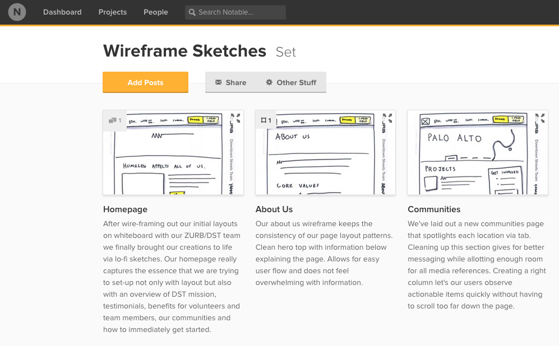
Task: Click the gear icon on Other Stuff
Action: 268,82
